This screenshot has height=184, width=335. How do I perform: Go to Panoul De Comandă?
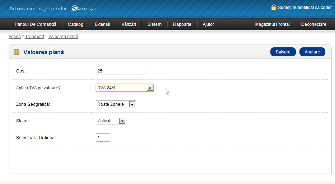click(x=36, y=24)
